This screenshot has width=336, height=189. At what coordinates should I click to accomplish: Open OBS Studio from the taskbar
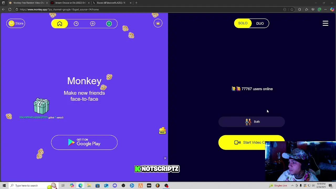[x=123, y=186]
